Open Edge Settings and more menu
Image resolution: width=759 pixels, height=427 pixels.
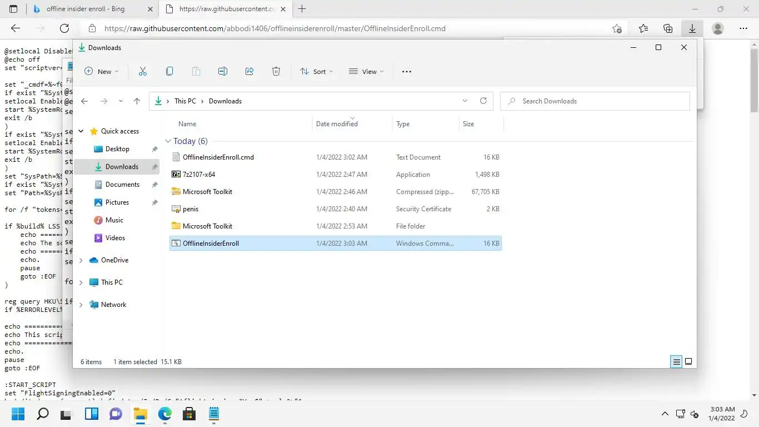tap(743, 28)
